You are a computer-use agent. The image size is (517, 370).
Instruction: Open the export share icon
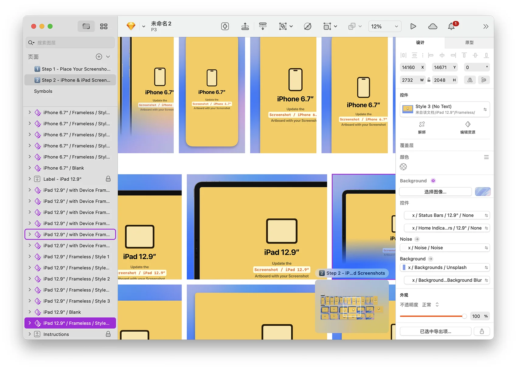[x=482, y=331]
